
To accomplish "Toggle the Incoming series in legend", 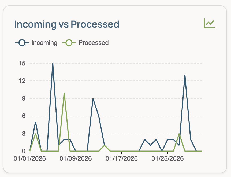I will pos(36,43).
